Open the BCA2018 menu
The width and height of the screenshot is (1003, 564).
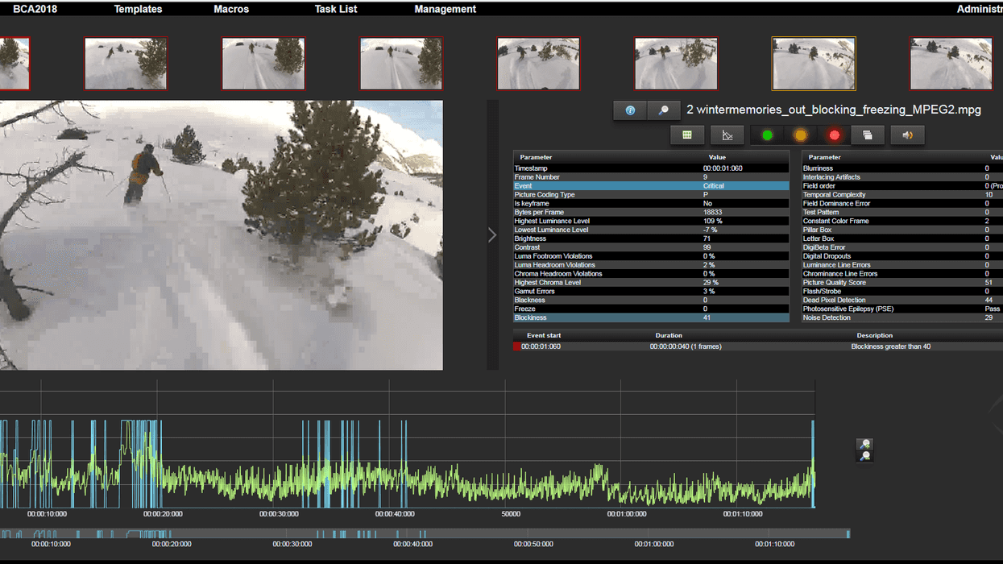[x=35, y=10]
